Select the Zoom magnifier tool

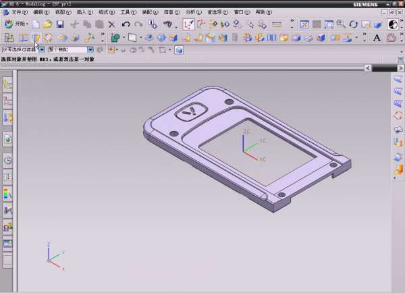pos(341,24)
